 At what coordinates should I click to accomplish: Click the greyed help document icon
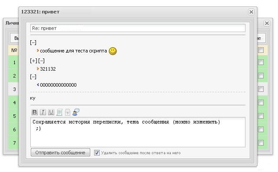68,112
